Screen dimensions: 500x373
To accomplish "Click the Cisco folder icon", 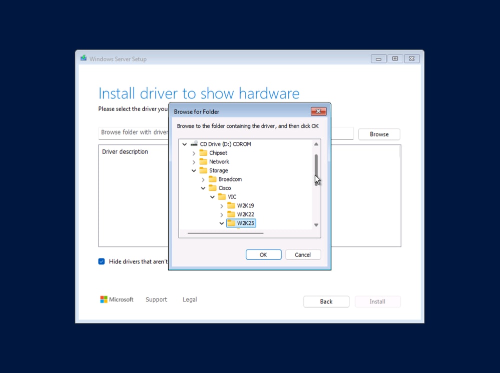I will (212, 187).
